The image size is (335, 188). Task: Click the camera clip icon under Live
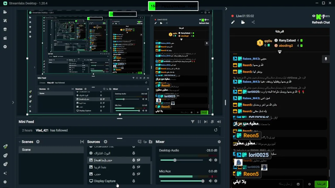click(243, 22)
